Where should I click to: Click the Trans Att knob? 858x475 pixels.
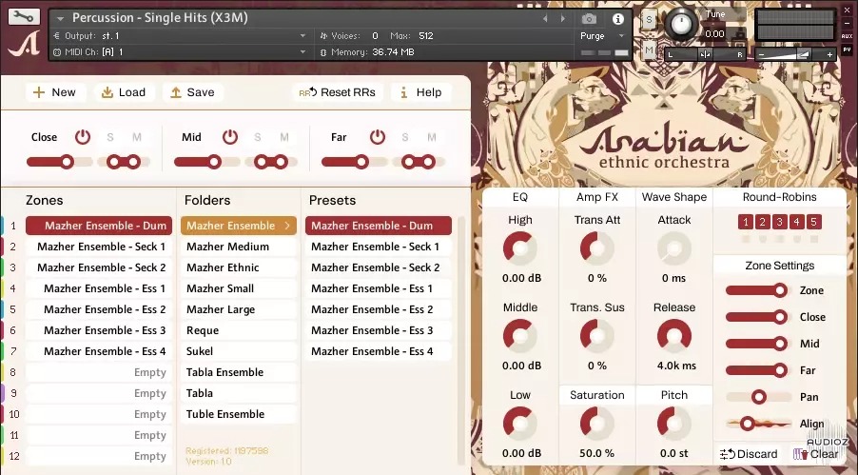(597, 248)
